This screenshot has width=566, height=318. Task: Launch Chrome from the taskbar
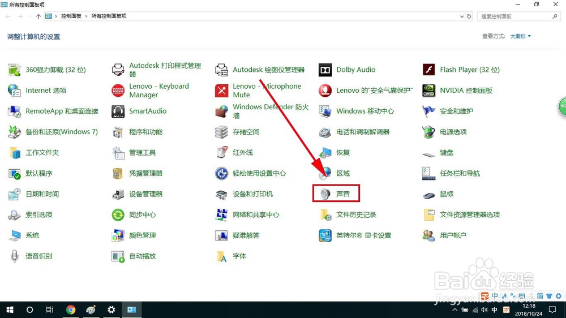pos(71,310)
